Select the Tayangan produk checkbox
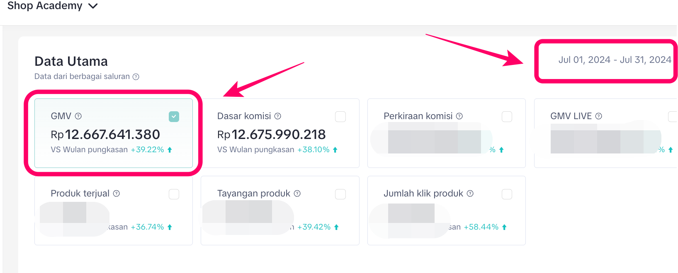 pyautogui.click(x=340, y=194)
